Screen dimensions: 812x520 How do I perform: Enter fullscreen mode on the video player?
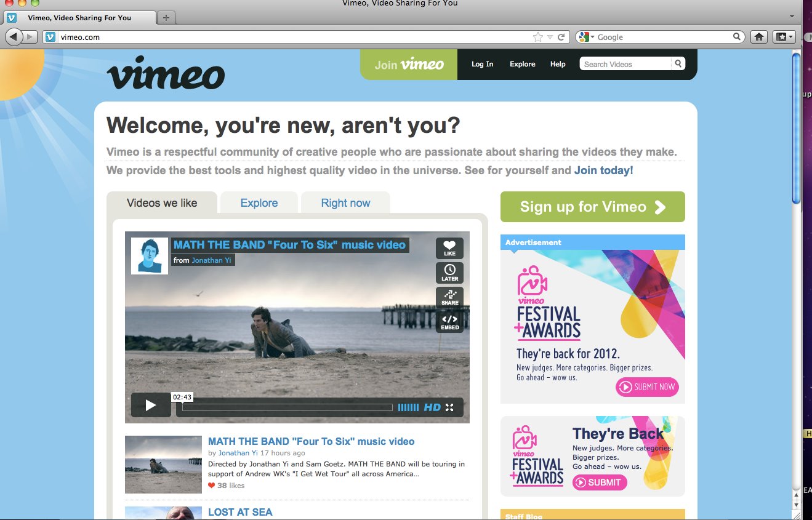[449, 407]
